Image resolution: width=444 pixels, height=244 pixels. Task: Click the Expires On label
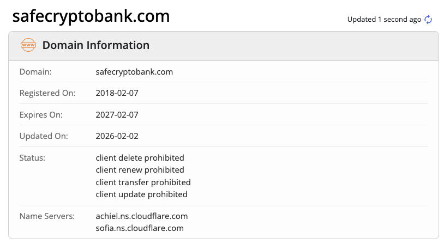(x=41, y=115)
